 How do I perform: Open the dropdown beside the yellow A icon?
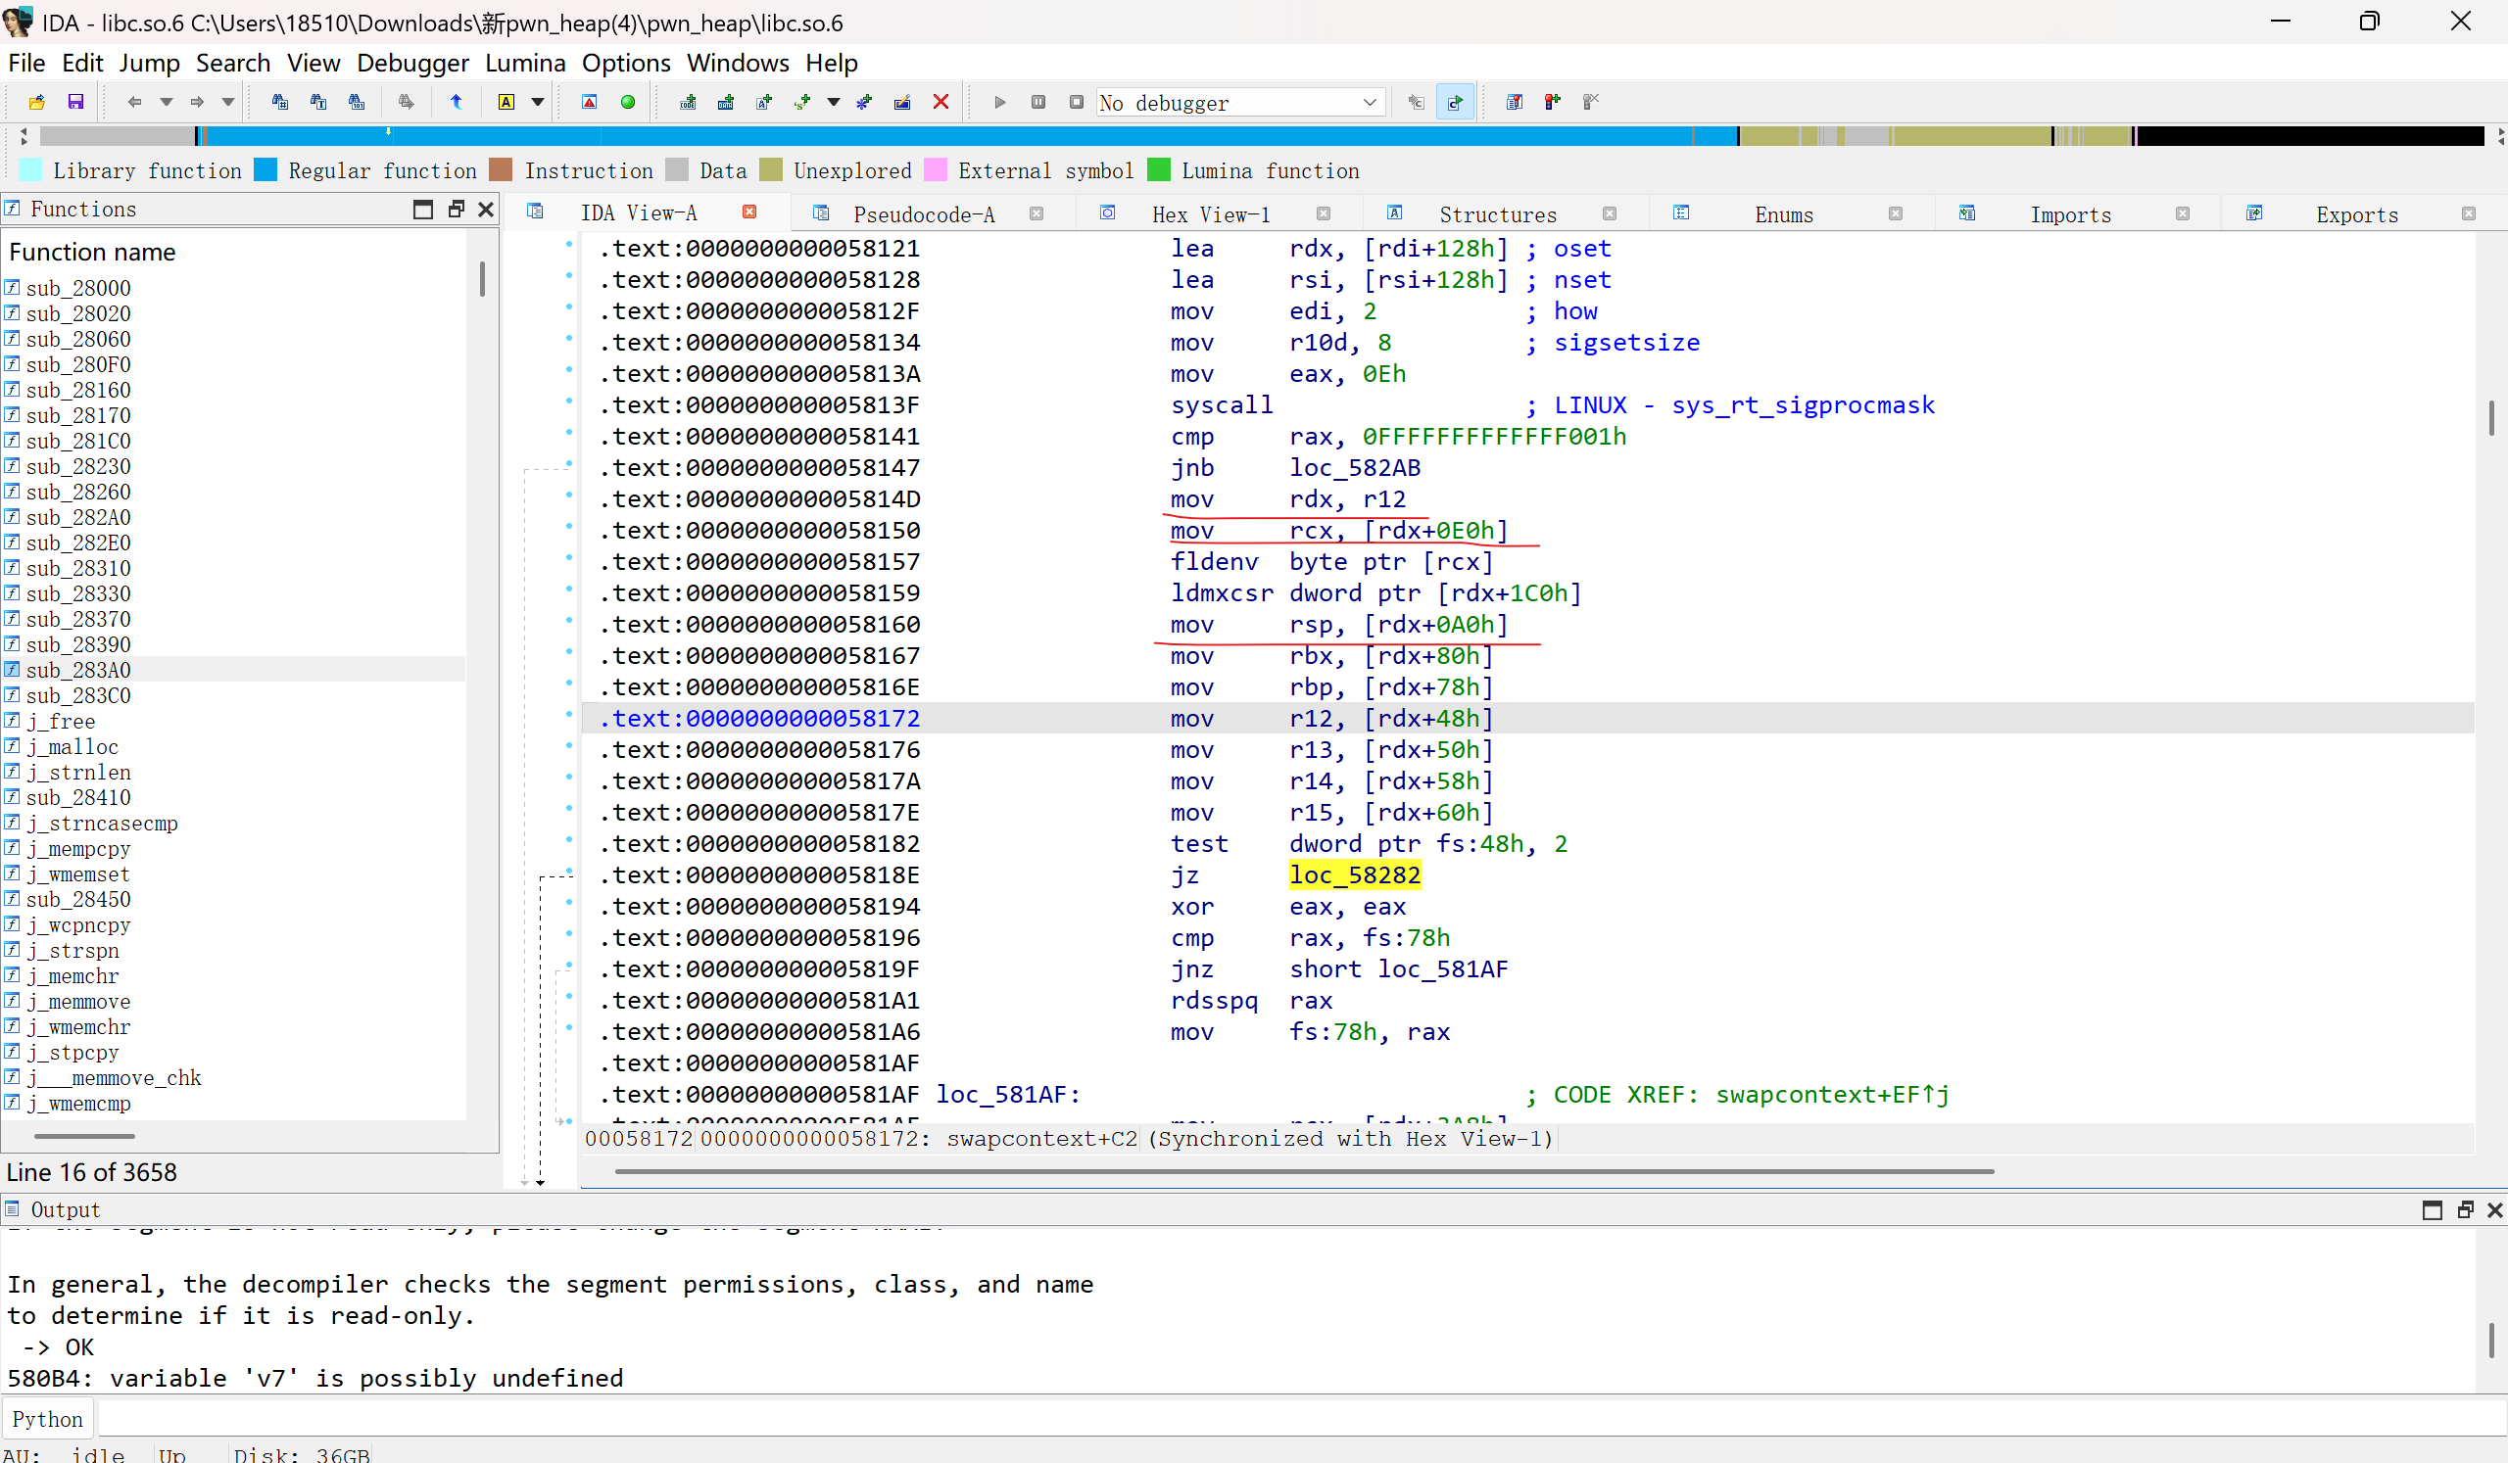click(x=538, y=102)
